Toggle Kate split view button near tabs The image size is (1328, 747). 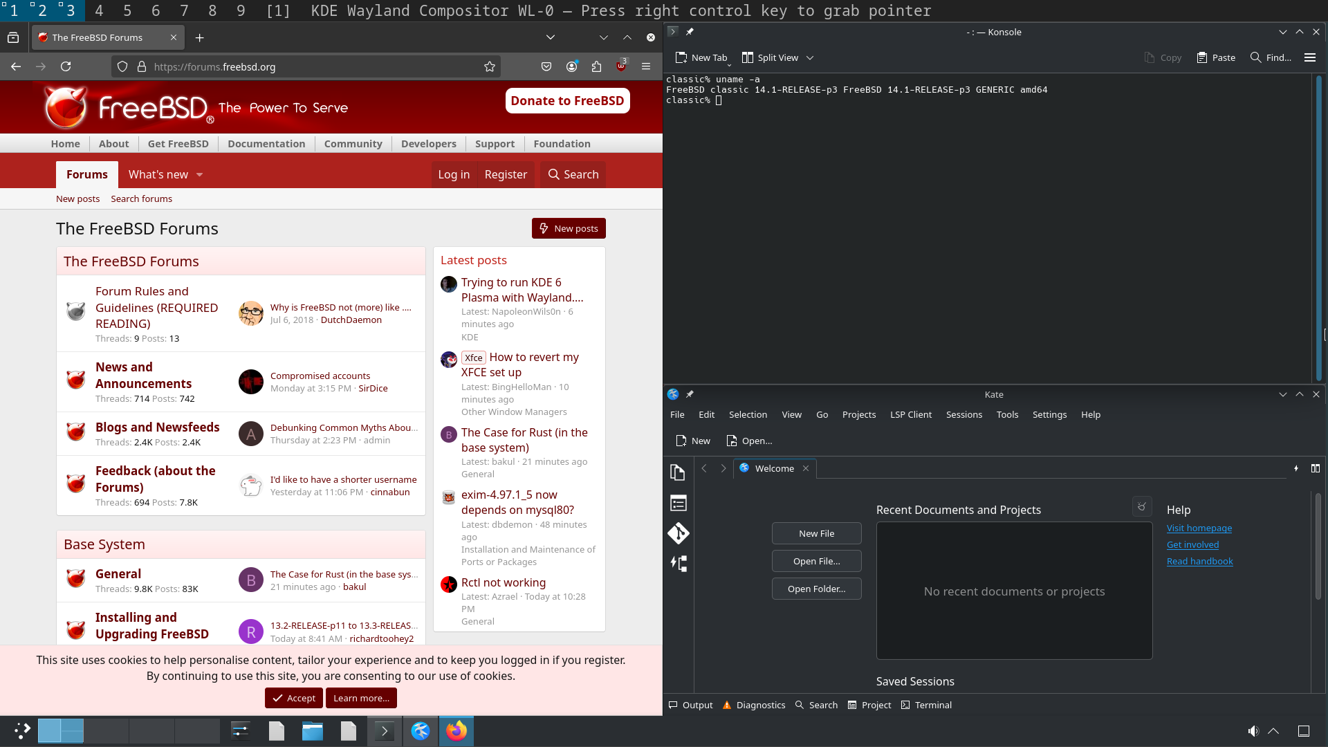click(x=1315, y=468)
